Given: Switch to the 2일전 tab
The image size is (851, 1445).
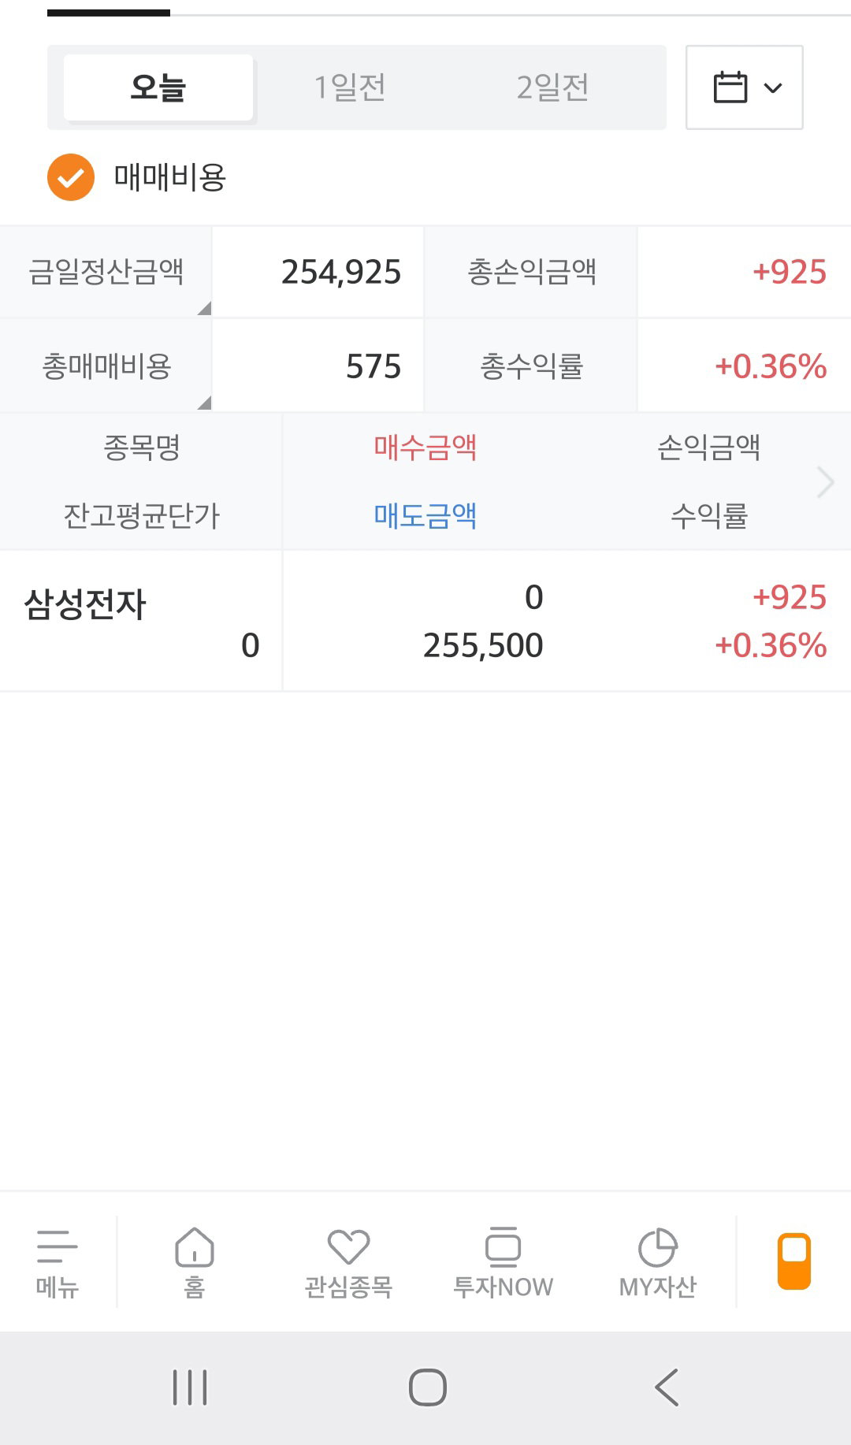Looking at the screenshot, I should coord(552,87).
